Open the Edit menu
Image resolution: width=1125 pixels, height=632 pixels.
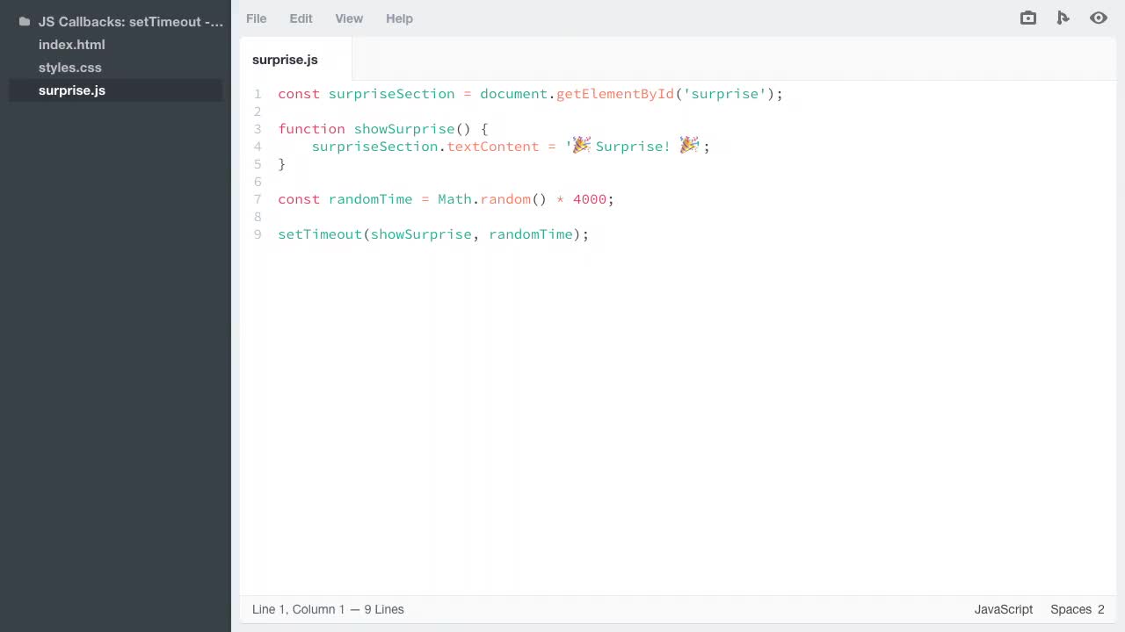coord(301,18)
